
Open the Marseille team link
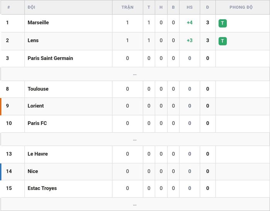(38, 22)
